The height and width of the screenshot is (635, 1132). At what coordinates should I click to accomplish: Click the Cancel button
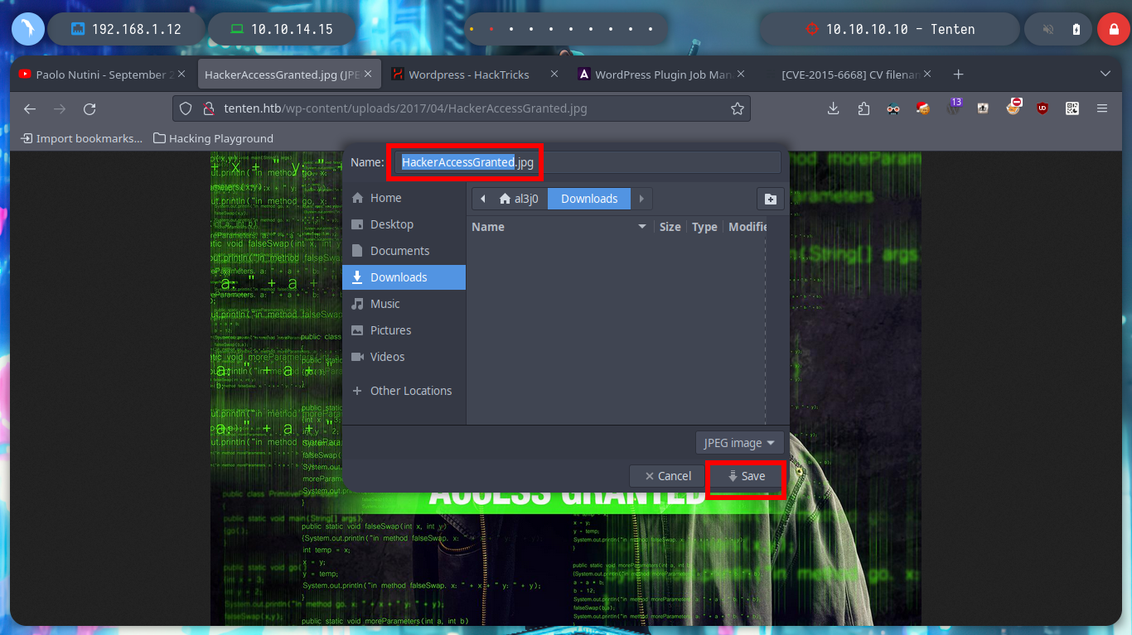click(668, 476)
